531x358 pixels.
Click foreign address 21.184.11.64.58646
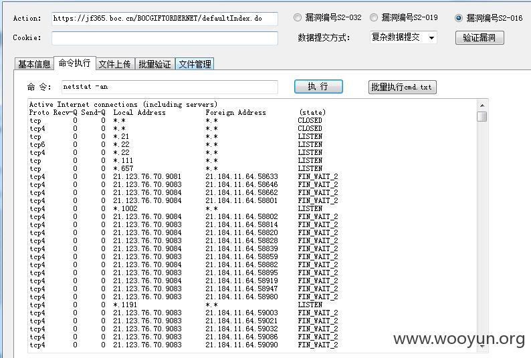pos(241,184)
